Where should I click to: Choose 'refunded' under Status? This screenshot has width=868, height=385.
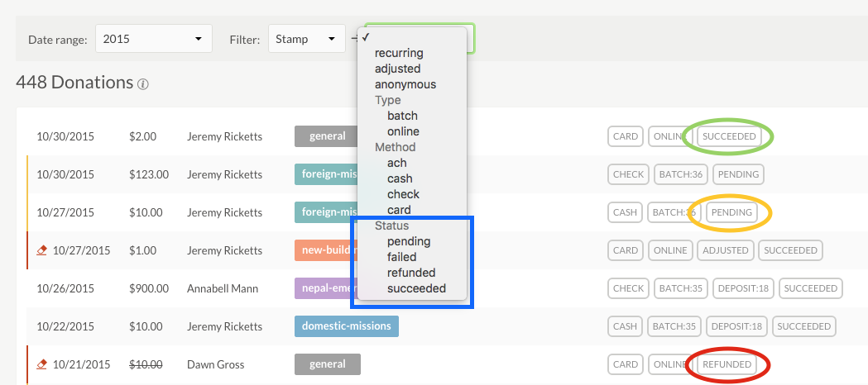click(x=411, y=273)
